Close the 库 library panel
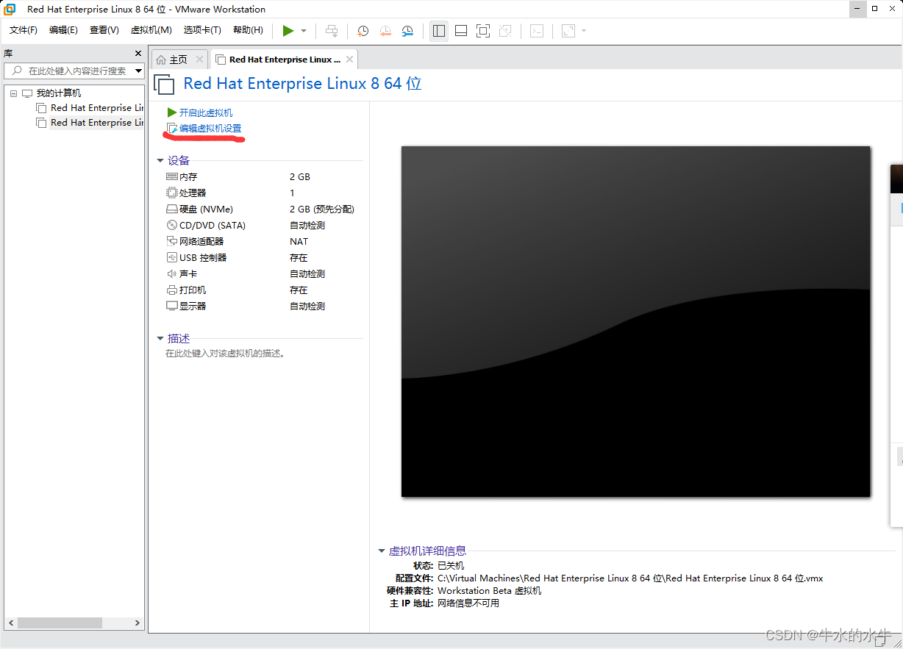The image size is (903, 649). pyautogui.click(x=138, y=53)
